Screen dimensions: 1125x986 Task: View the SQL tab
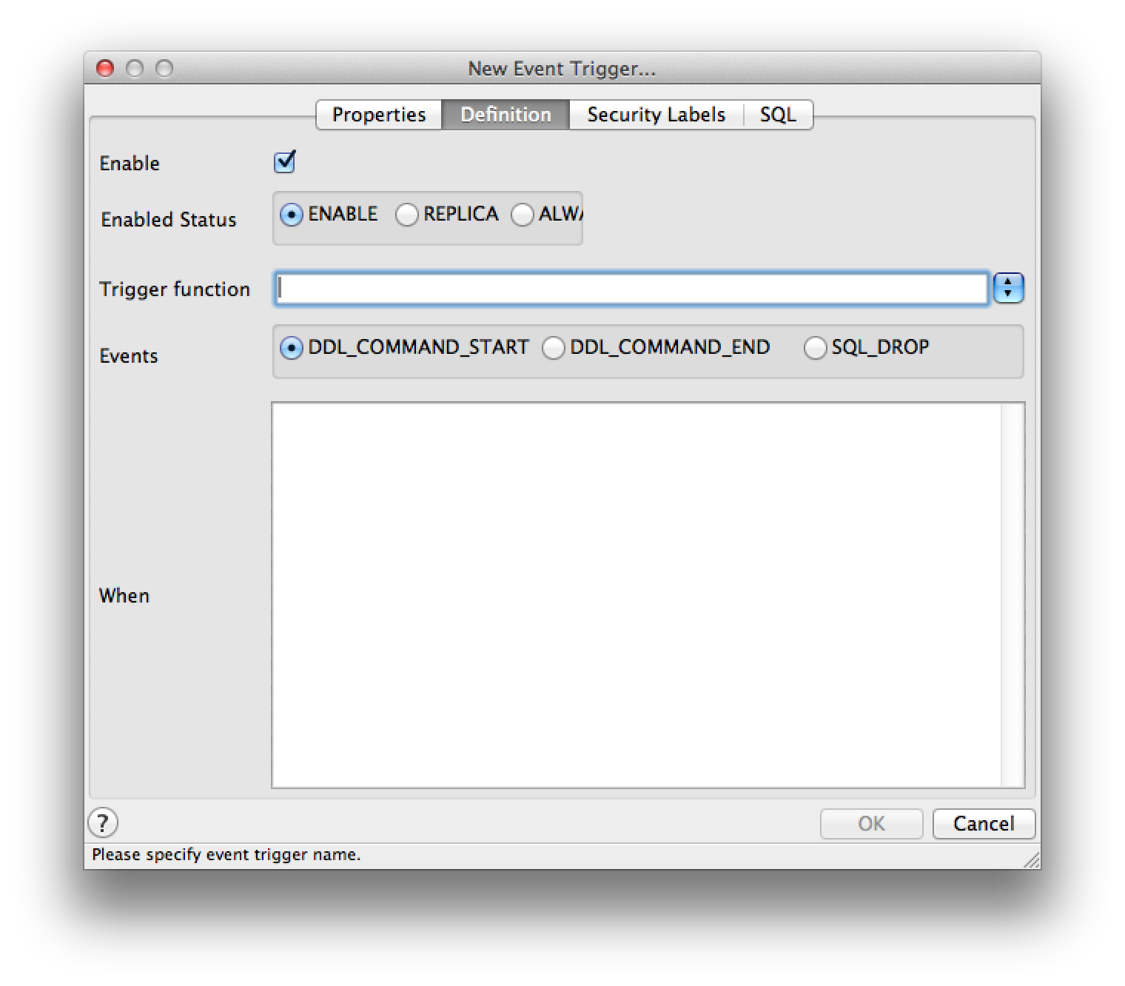(777, 115)
